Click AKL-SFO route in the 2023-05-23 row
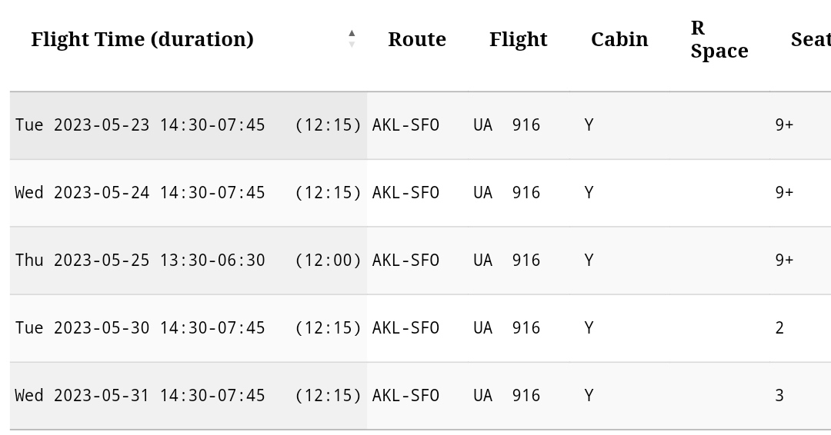This screenshot has width=831, height=435. [x=405, y=125]
